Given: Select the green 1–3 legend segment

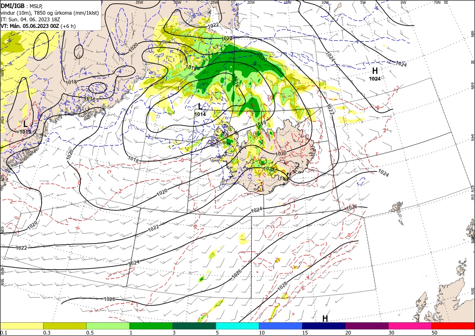Looking at the screenshot, I should click(x=151, y=326).
